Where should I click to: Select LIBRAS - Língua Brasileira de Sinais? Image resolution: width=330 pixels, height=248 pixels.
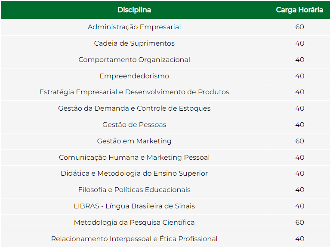pos(134,206)
